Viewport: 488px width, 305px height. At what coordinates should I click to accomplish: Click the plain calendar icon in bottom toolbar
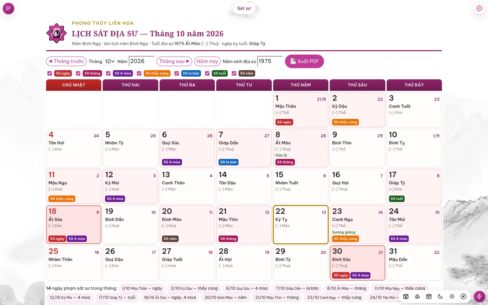429,297
